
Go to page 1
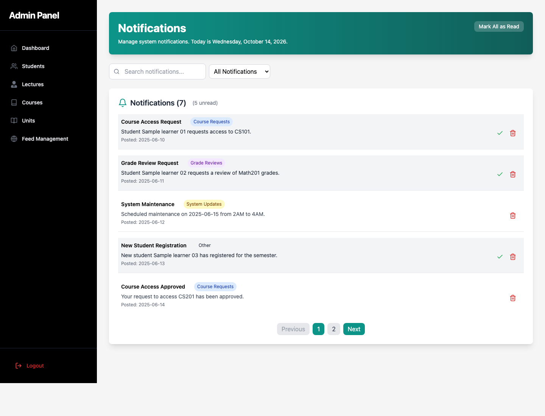pos(319,329)
